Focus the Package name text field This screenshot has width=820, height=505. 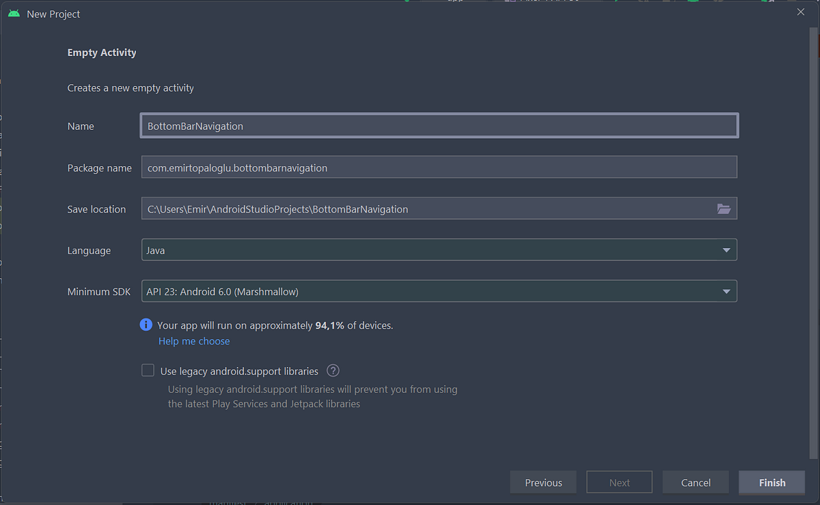[439, 167]
